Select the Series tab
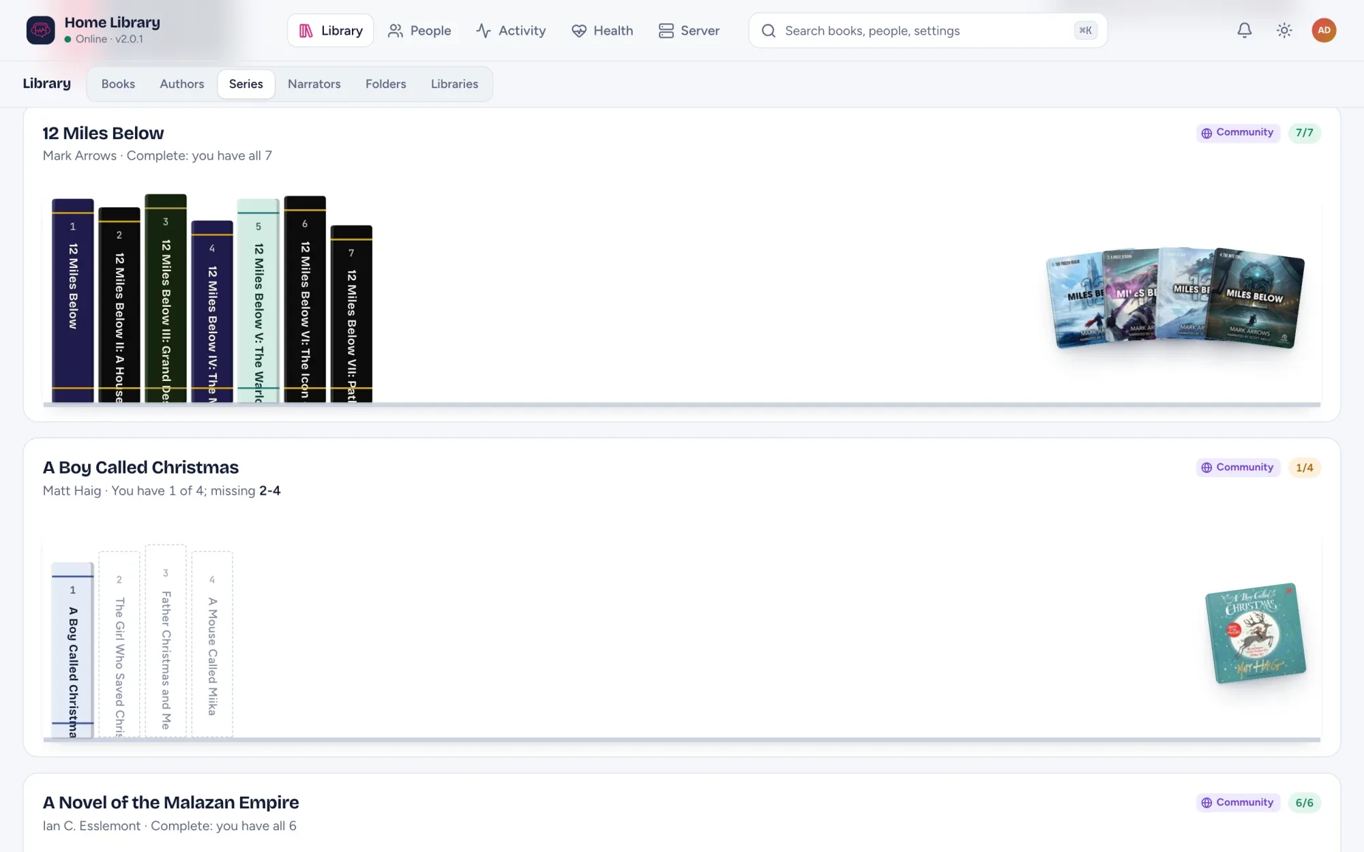 click(x=246, y=84)
